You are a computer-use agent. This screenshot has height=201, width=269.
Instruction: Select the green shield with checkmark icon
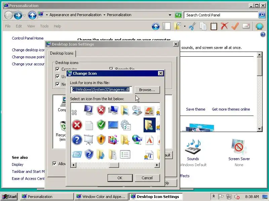[101, 125]
